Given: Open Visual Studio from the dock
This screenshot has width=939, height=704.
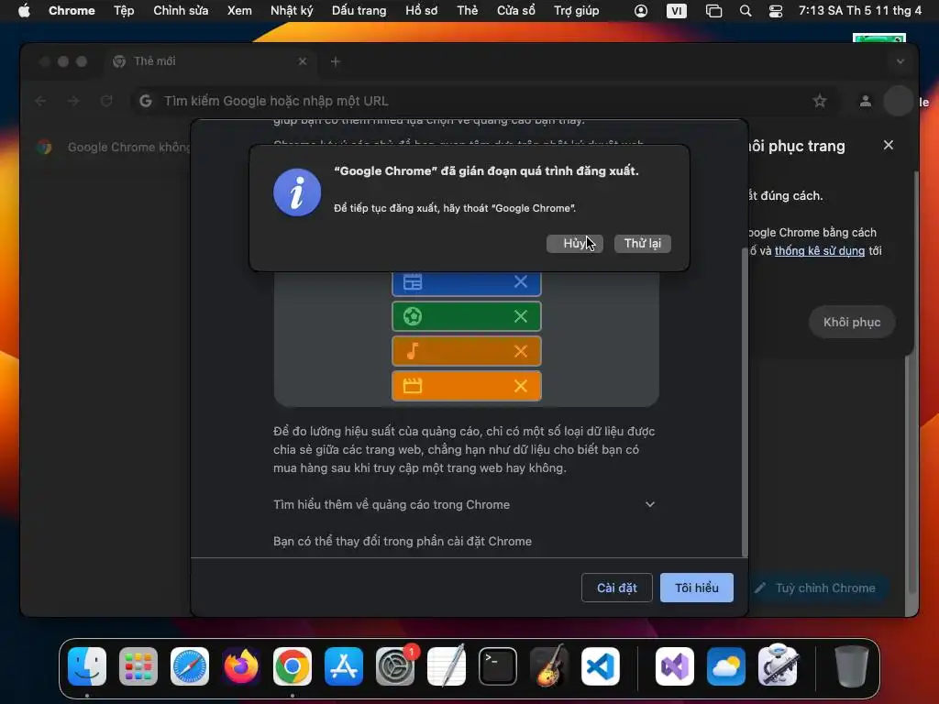Looking at the screenshot, I should point(675,666).
